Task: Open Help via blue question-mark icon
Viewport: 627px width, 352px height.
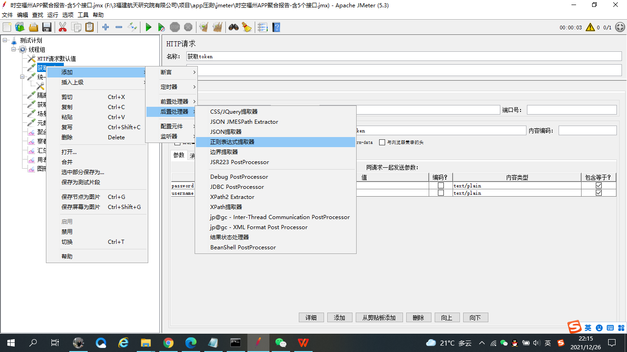Action: click(x=276, y=27)
